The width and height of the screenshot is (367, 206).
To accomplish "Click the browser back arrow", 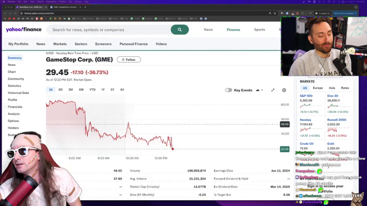I will click(x=5, y=13).
